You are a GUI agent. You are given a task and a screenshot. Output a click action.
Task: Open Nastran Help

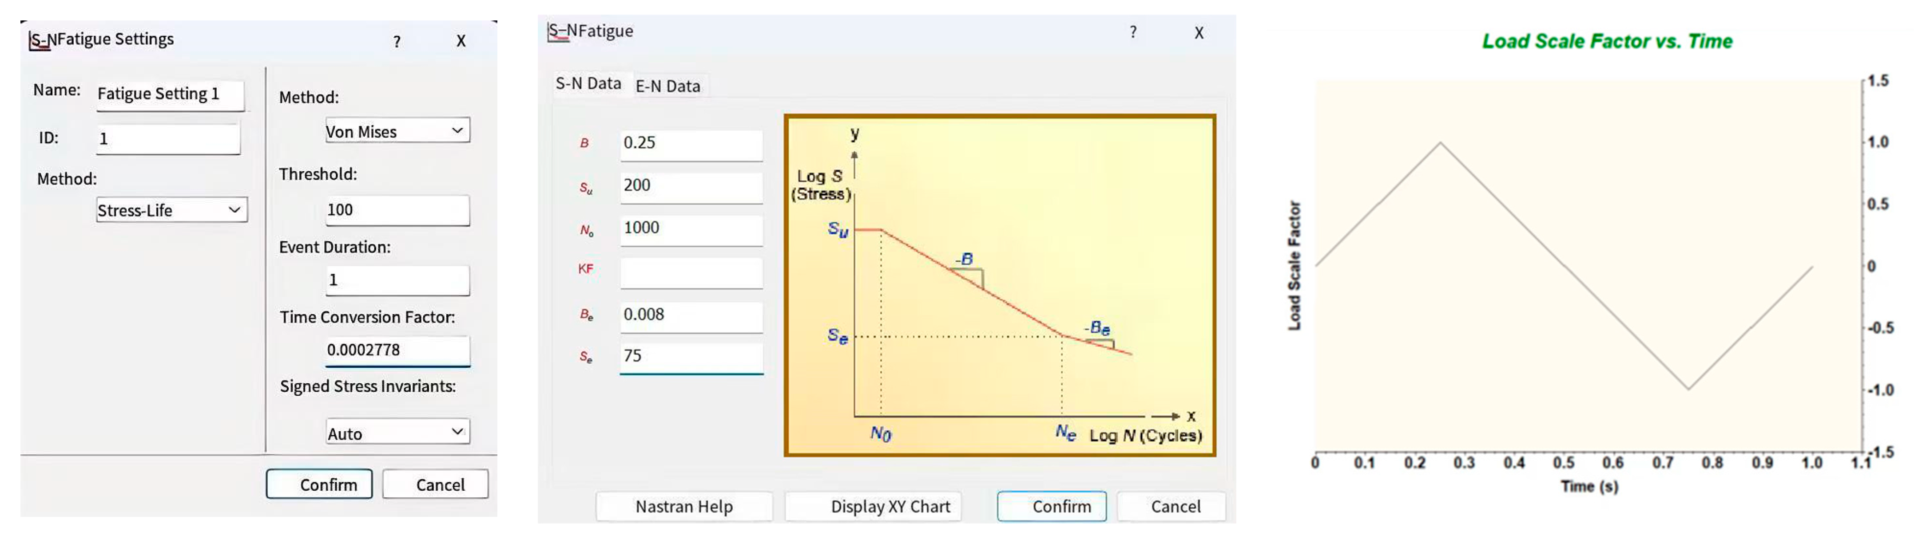point(683,507)
